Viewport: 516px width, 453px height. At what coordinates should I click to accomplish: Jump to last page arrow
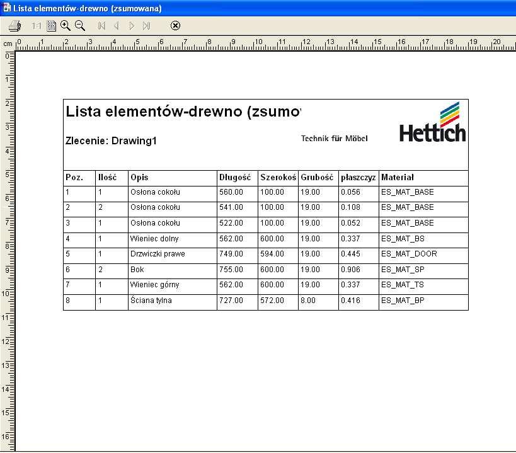(146, 26)
